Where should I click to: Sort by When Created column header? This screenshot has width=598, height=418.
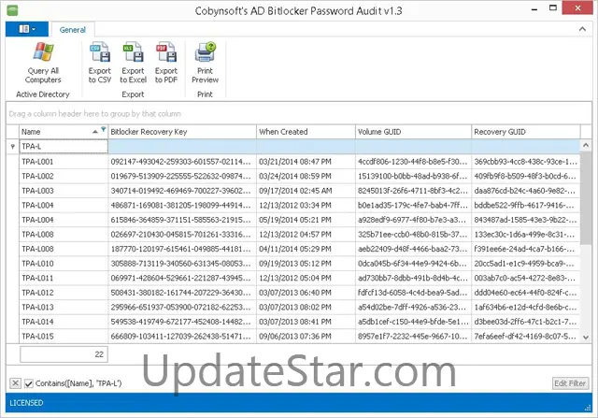pyautogui.click(x=306, y=132)
